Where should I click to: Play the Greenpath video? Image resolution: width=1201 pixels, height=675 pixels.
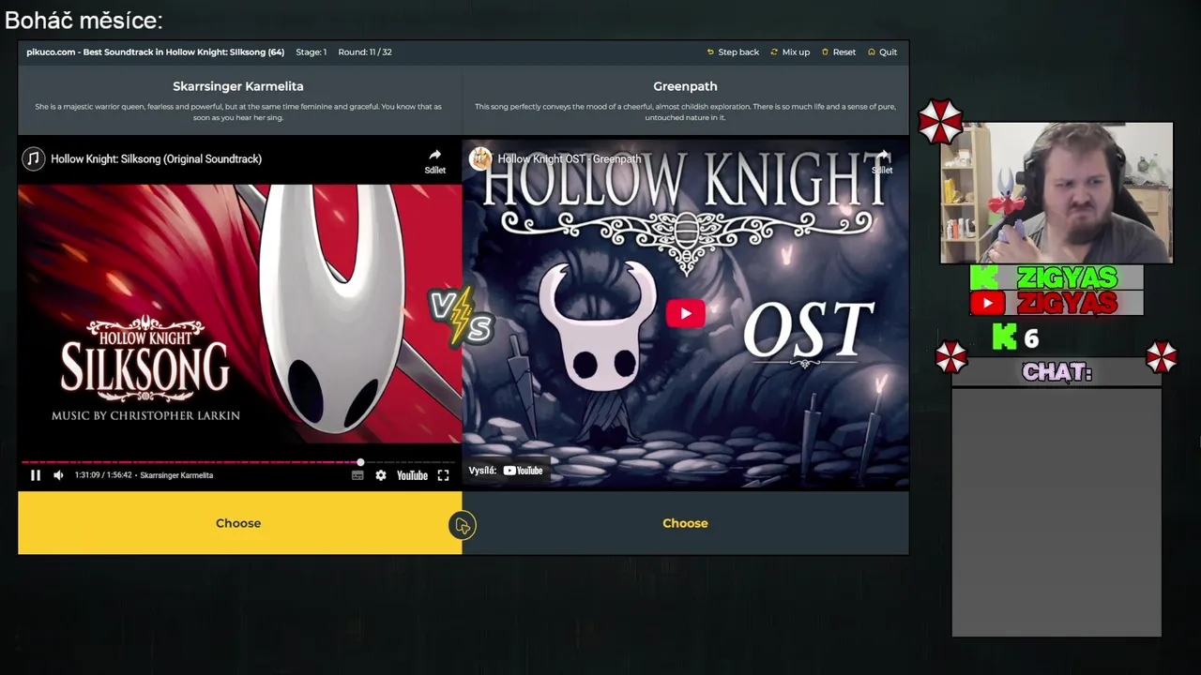(x=685, y=314)
